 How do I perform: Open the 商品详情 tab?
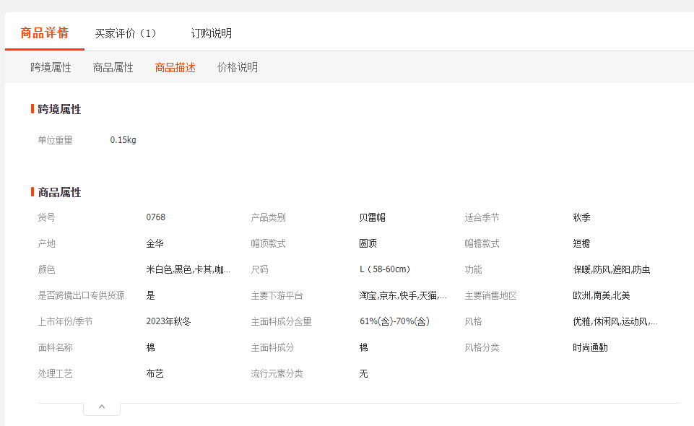[x=45, y=33]
